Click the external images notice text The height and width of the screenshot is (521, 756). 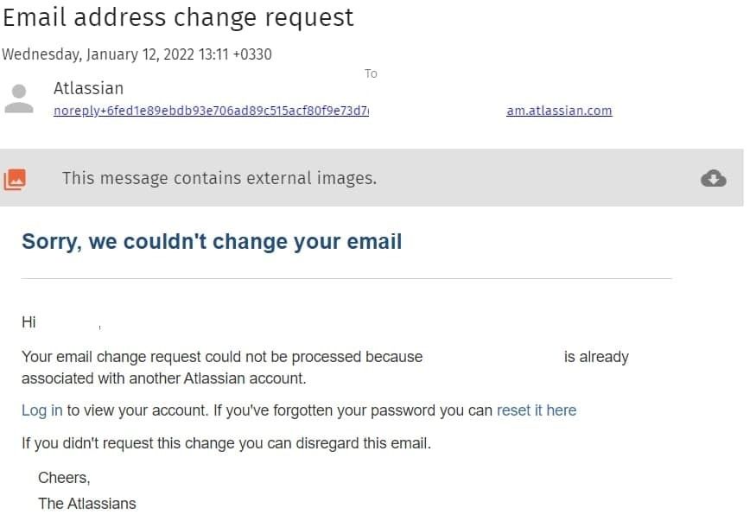coord(219,178)
